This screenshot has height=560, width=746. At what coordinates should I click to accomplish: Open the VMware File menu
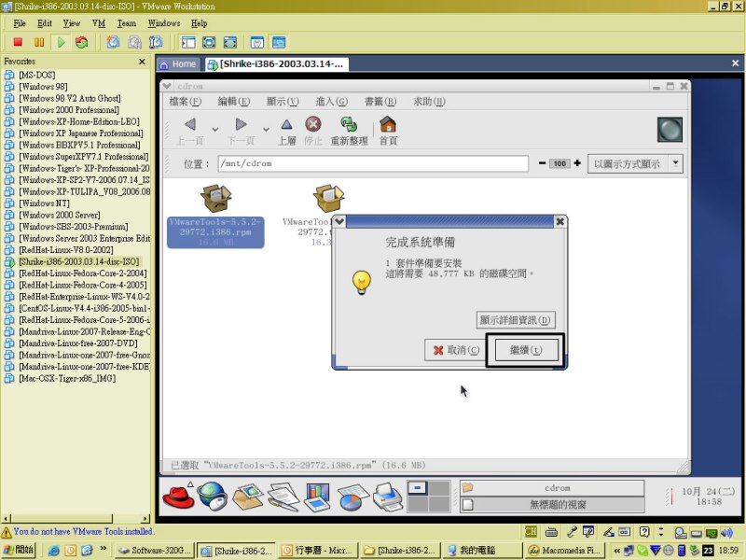[x=20, y=23]
